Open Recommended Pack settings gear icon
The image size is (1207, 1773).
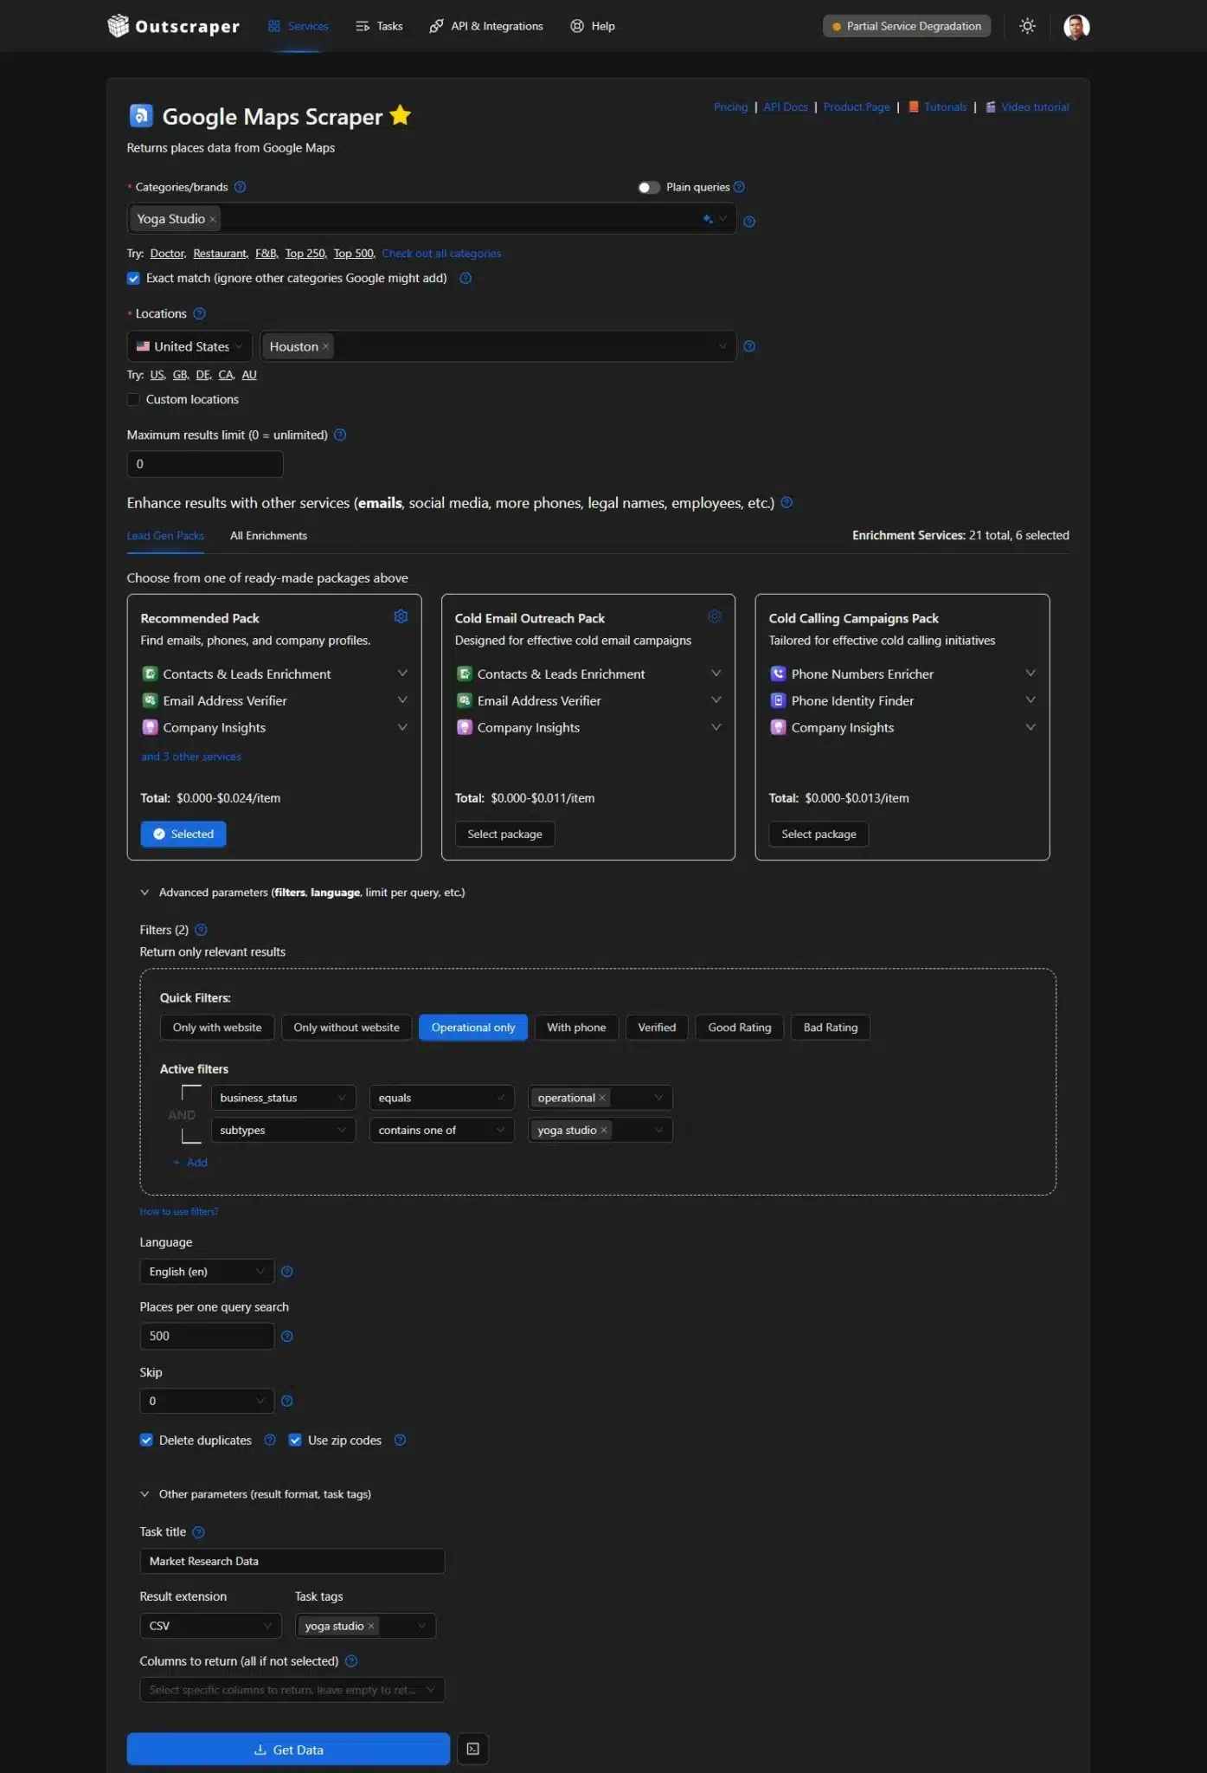tap(401, 616)
